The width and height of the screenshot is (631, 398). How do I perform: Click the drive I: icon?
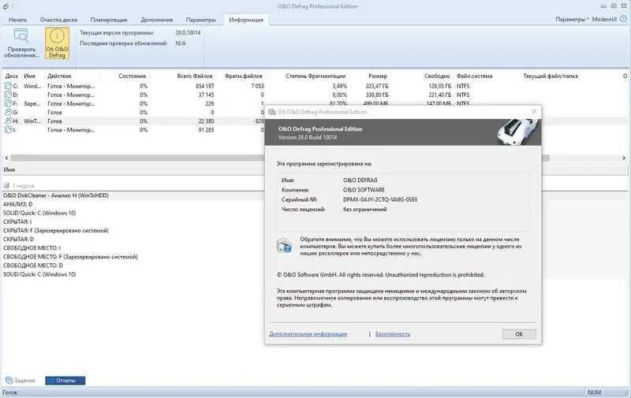tap(8, 130)
